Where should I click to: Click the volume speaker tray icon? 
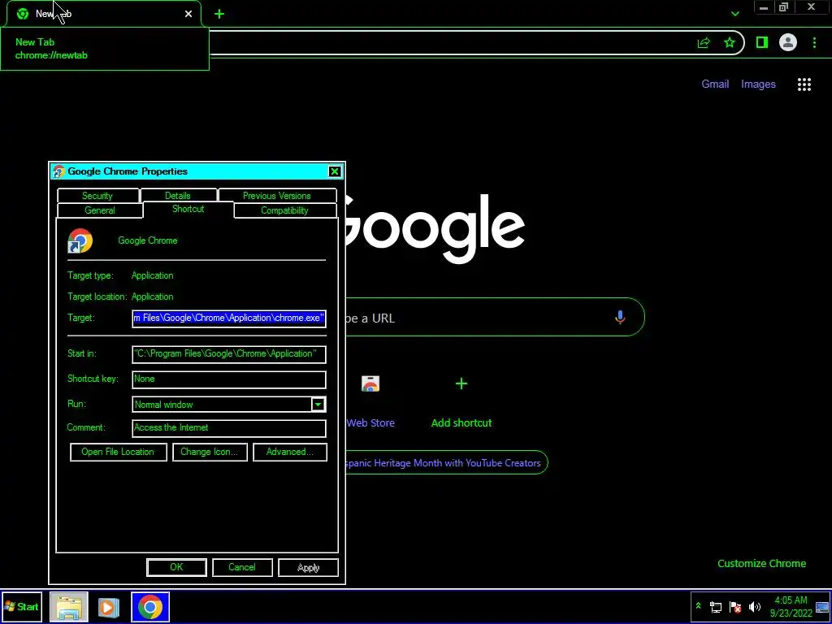click(x=754, y=606)
